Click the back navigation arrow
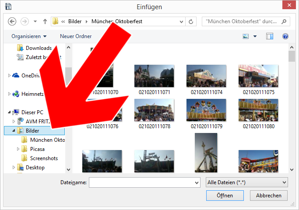 [x=12, y=21]
